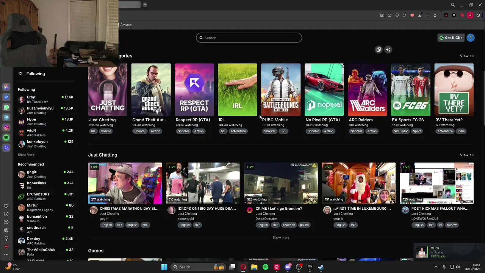This screenshot has height=273, width=485.
Task: Open ARC Raiders category card
Action: [367, 89]
